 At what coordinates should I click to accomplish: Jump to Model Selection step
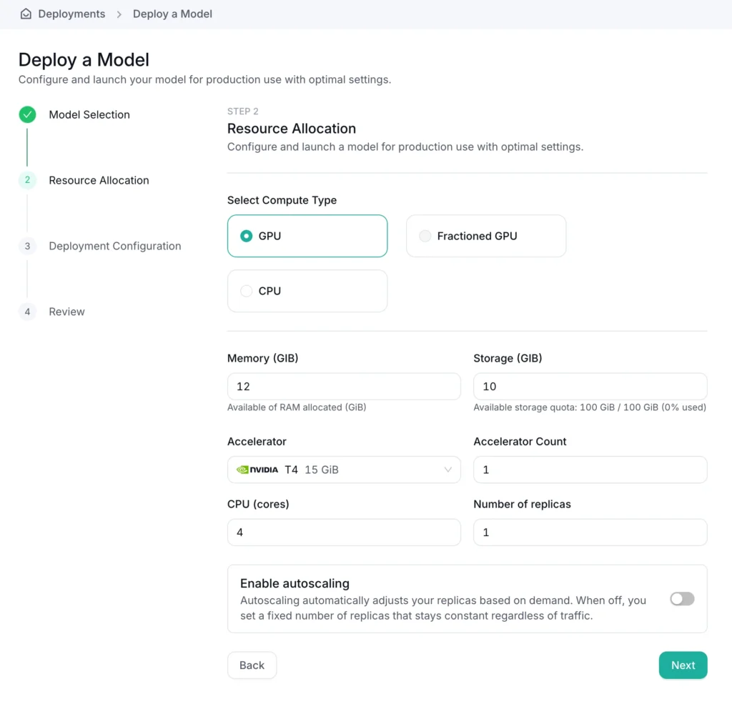[x=89, y=114]
